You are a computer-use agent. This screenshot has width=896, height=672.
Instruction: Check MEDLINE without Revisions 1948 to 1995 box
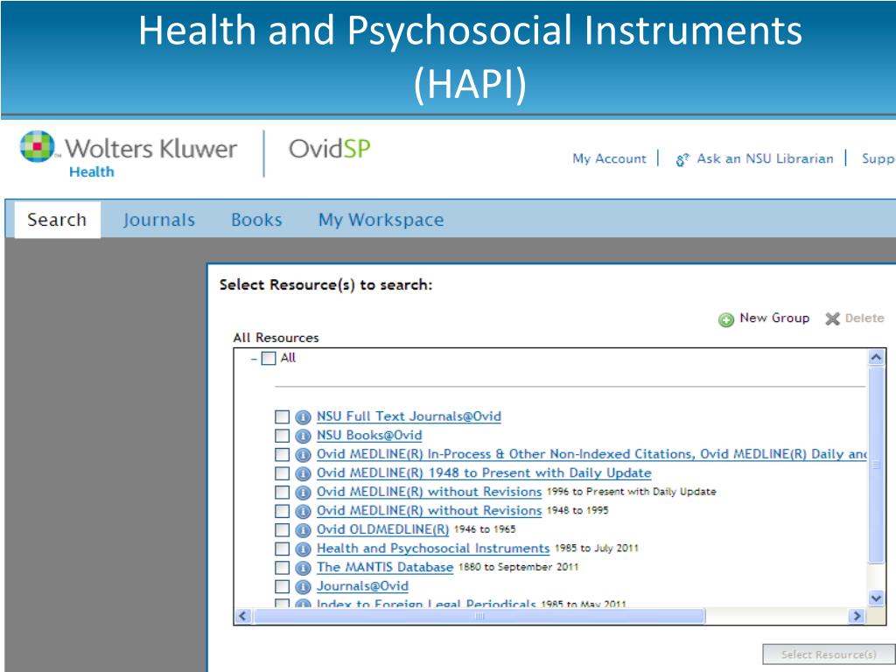tap(282, 511)
